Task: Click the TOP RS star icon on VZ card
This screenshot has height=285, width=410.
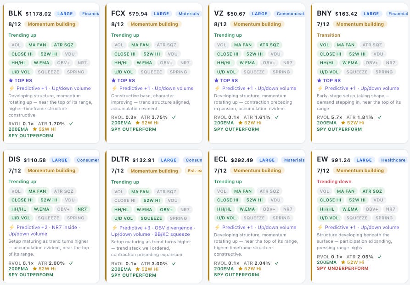Action: point(216,80)
